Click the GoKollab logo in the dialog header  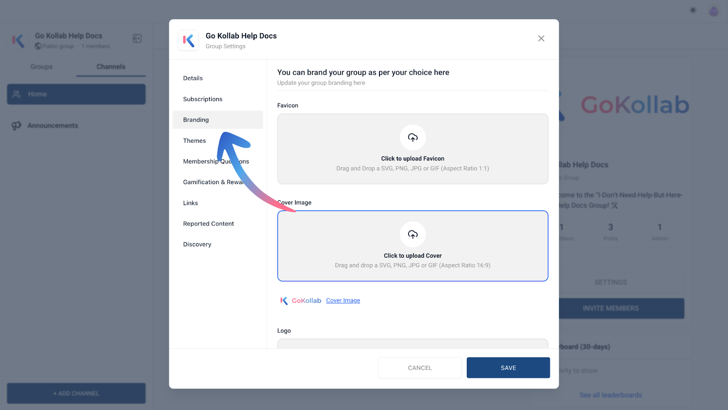[x=188, y=40]
